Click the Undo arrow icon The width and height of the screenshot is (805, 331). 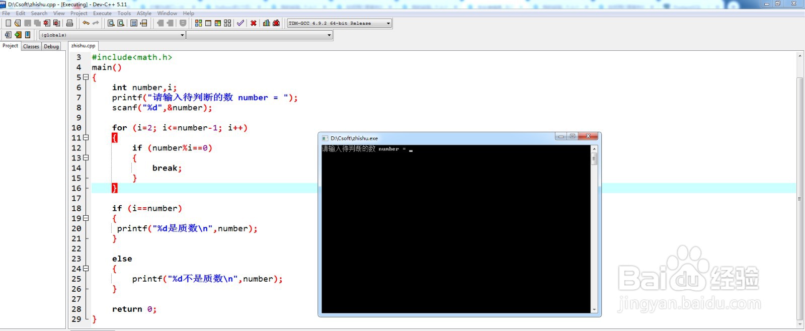[x=86, y=23]
